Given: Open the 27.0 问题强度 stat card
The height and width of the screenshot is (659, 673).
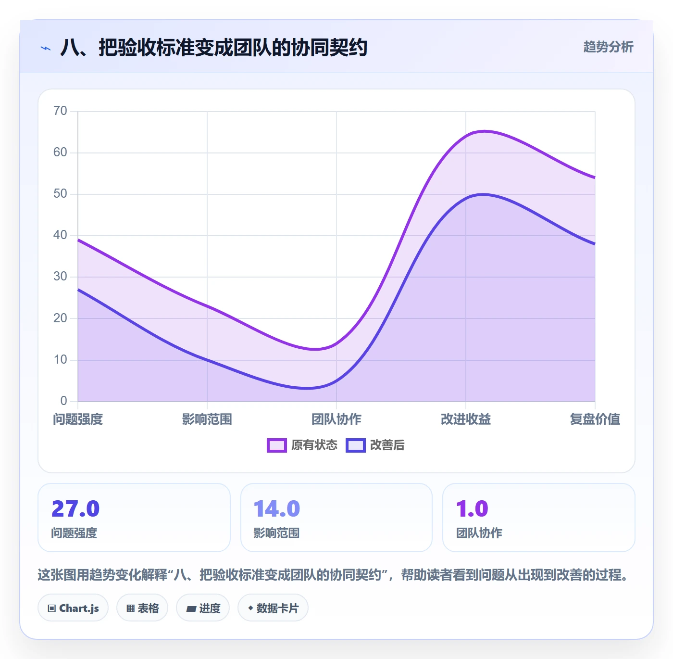Looking at the screenshot, I should click(134, 518).
